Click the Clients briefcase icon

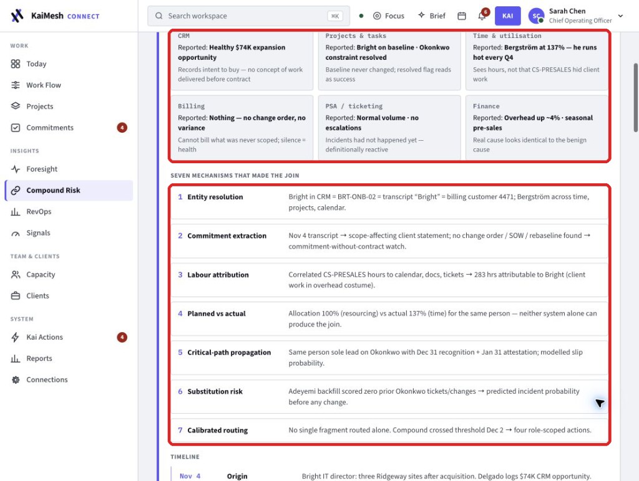[x=16, y=296]
